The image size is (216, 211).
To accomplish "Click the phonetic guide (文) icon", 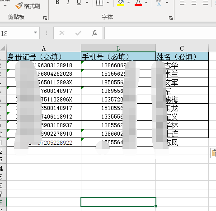I will [159, 3].
